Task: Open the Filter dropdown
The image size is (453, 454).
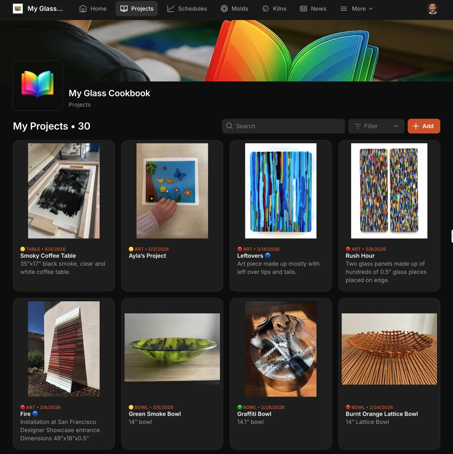Action: tap(376, 126)
